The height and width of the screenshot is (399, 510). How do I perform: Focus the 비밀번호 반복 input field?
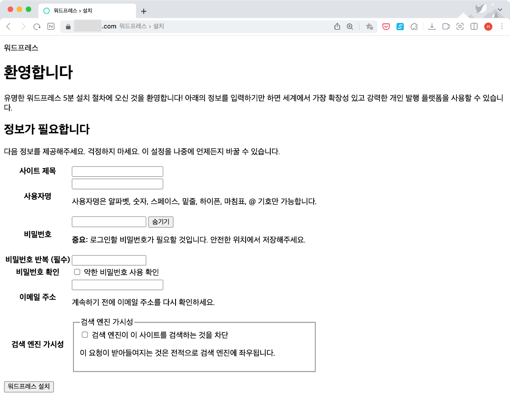tap(109, 260)
